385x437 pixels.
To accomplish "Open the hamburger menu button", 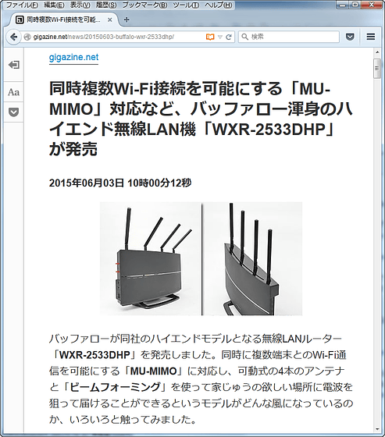I will 370,37.
